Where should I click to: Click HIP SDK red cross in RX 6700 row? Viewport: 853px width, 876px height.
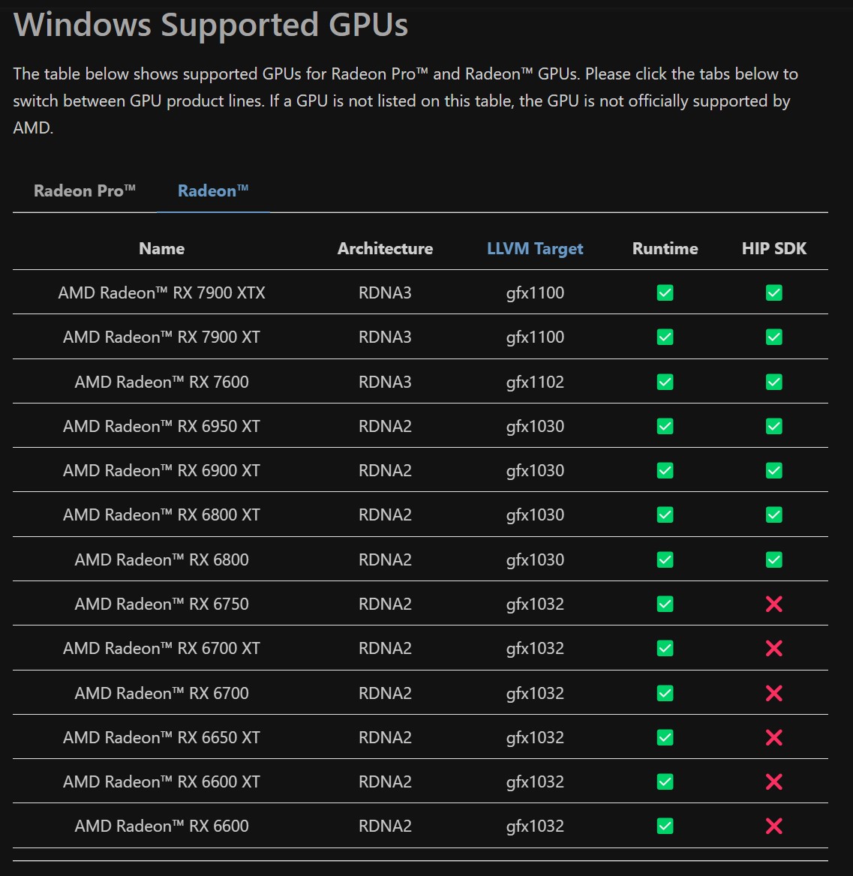(x=774, y=693)
